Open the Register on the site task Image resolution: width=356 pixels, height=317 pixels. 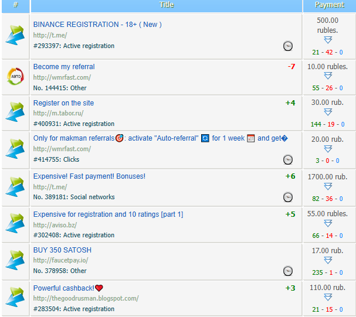tap(63, 103)
